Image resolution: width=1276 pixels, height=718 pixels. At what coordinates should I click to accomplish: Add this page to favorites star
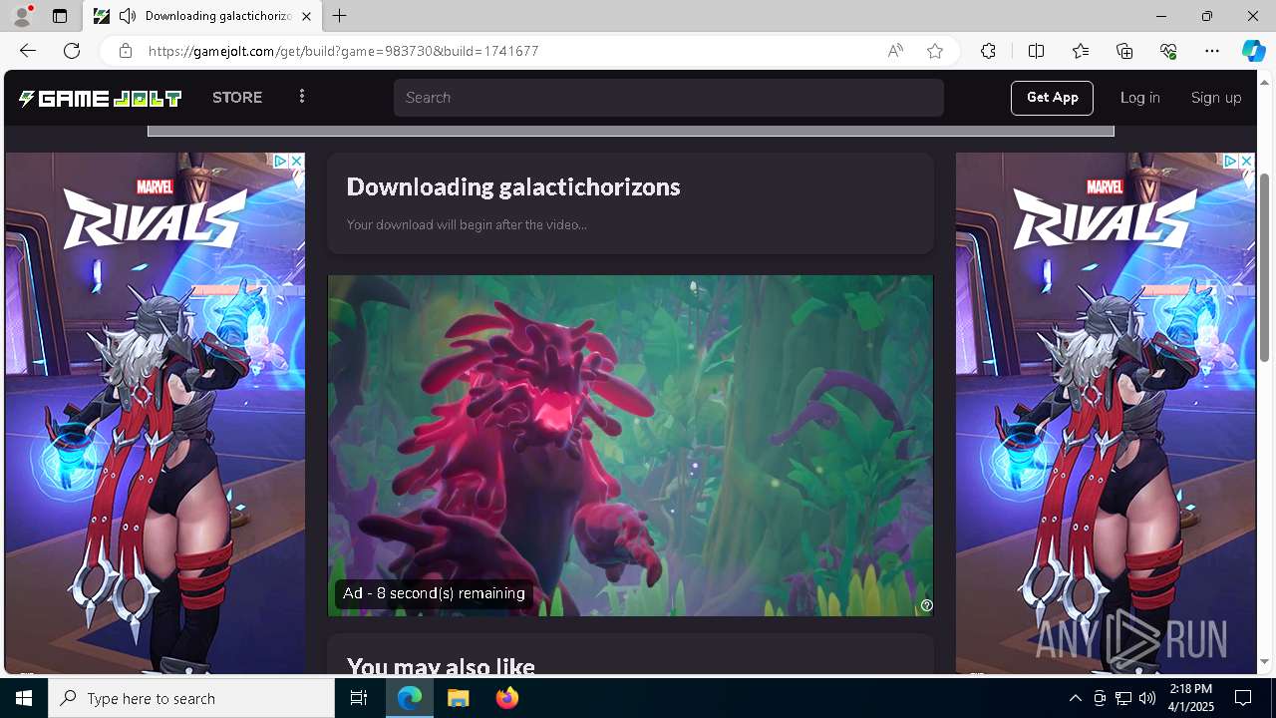point(935,51)
